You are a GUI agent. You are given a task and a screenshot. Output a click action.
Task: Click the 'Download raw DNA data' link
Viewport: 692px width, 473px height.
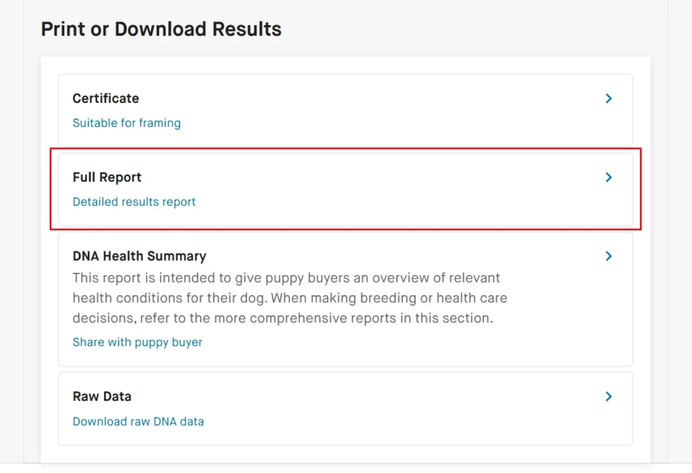[138, 422]
